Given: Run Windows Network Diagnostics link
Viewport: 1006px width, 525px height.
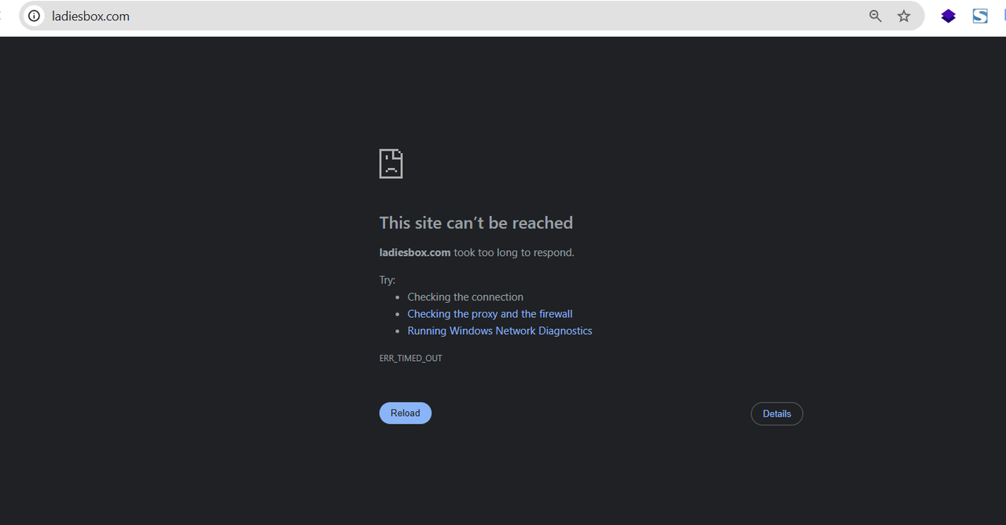Looking at the screenshot, I should tap(500, 331).
